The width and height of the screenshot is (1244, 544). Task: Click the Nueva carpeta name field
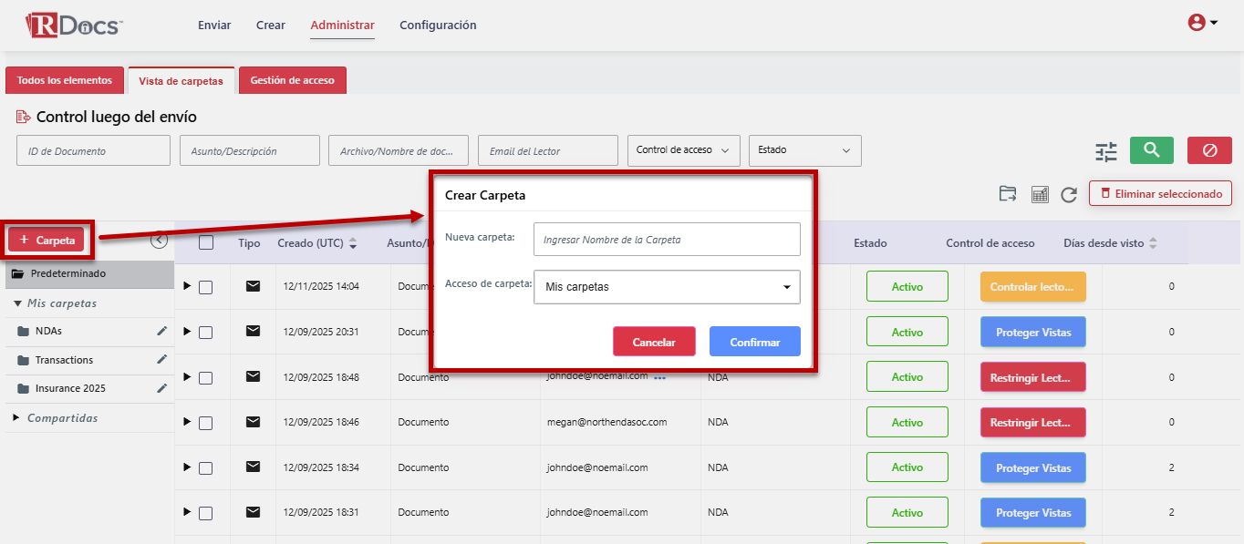click(667, 240)
